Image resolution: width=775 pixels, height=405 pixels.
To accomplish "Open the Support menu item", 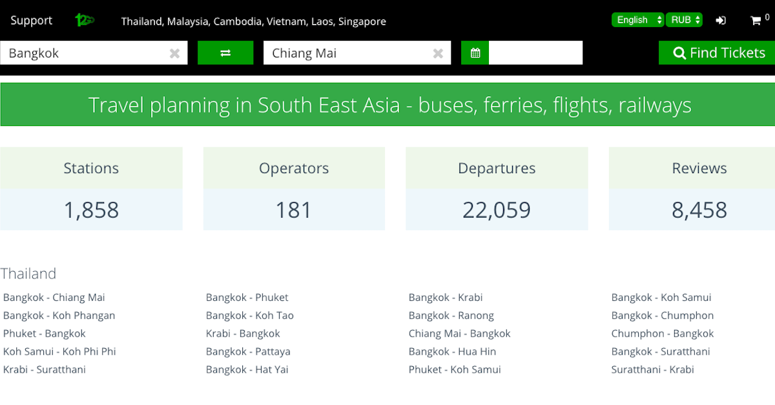I will pyautogui.click(x=31, y=20).
